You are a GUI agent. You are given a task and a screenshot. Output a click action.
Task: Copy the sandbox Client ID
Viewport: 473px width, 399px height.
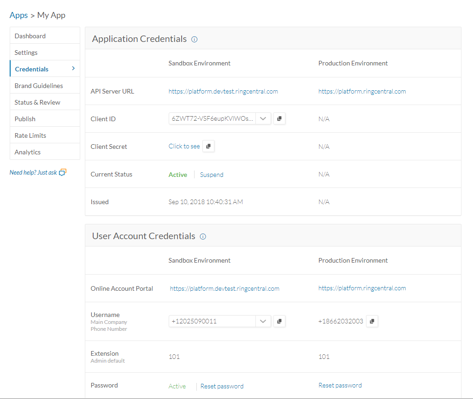pos(279,118)
